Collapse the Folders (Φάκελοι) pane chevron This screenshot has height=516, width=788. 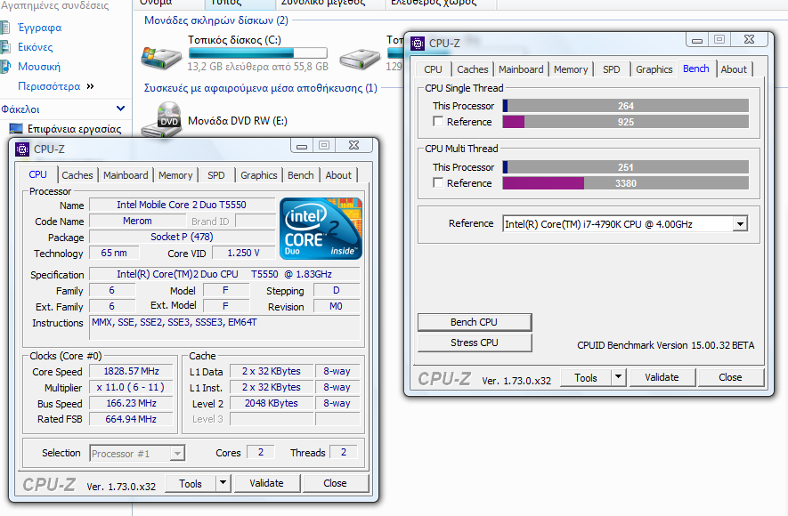click(120, 109)
